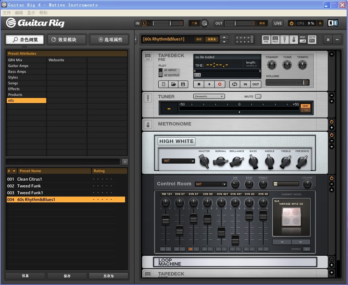
Task: Toggle the Stereo link icon
Action: (x=307, y=249)
